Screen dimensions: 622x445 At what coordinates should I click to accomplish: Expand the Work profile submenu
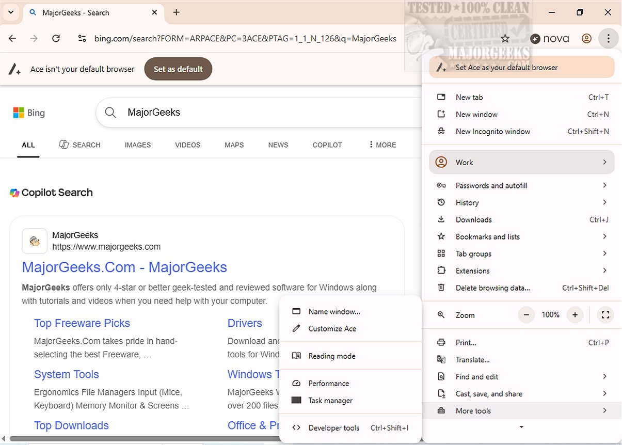521,162
